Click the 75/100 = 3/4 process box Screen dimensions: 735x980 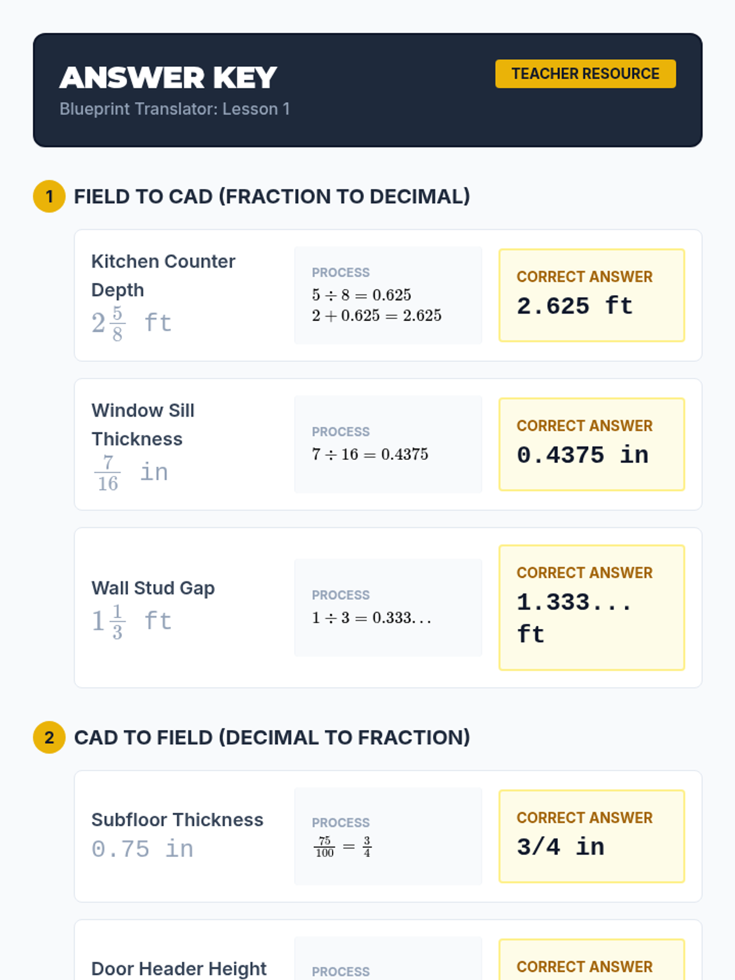pyautogui.click(x=388, y=836)
